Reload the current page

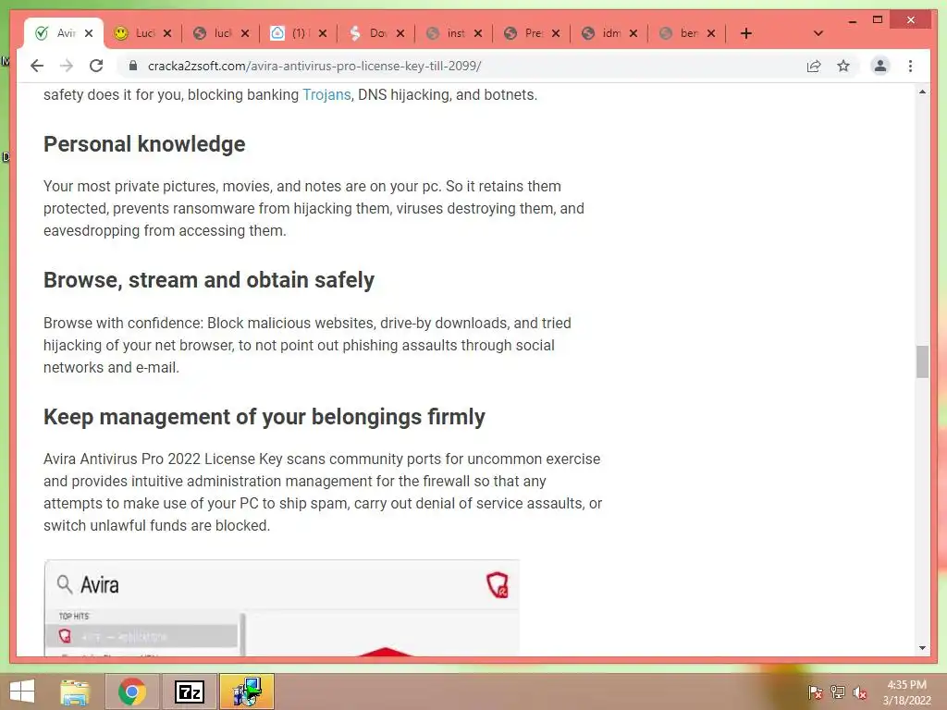click(x=96, y=66)
